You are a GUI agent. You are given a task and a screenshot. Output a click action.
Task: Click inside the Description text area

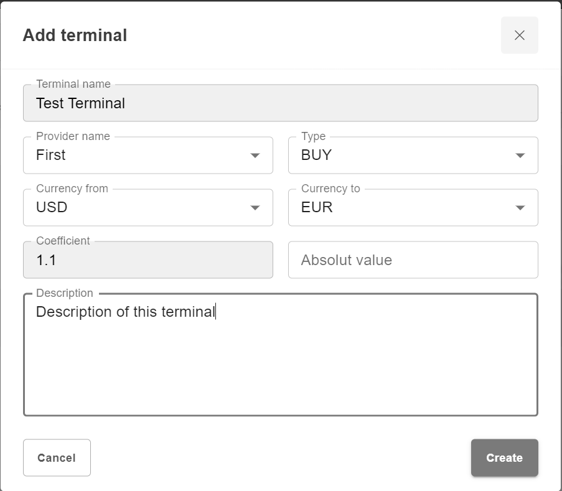(x=280, y=361)
